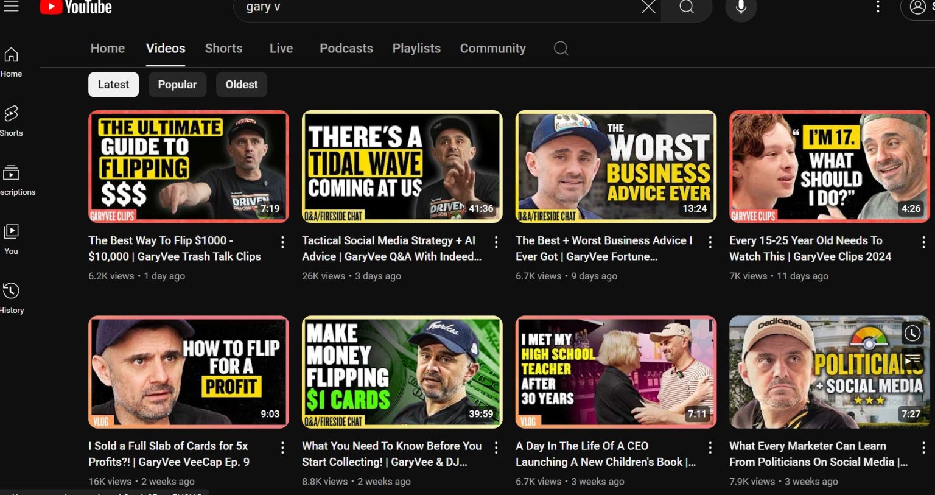Click the search button
Image resolution: width=935 pixels, height=495 pixels.
click(x=687, y=7)
